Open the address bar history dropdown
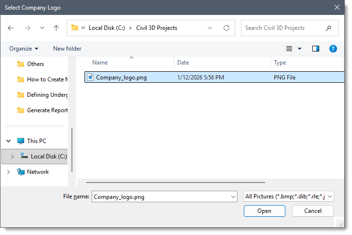Image resolution: width=352 pixels, height=235 pixels. point(210,28)
